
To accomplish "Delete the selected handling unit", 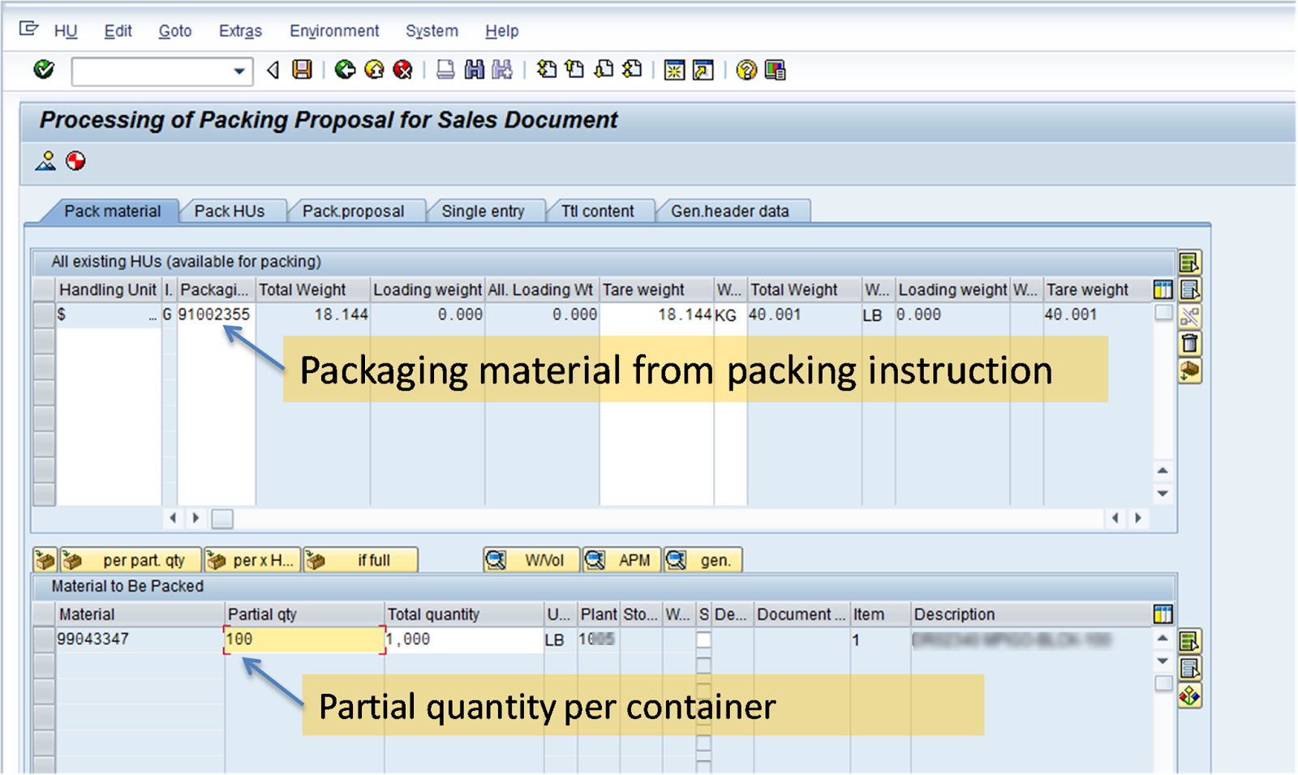I will [x=1191, y=343].
